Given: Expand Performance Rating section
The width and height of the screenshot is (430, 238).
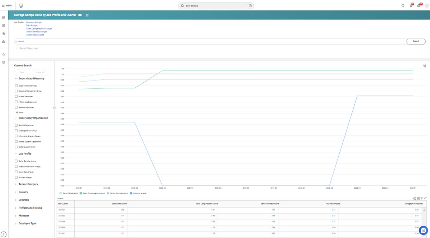Looking at the screenshot, I should click(x=16, y=208).
